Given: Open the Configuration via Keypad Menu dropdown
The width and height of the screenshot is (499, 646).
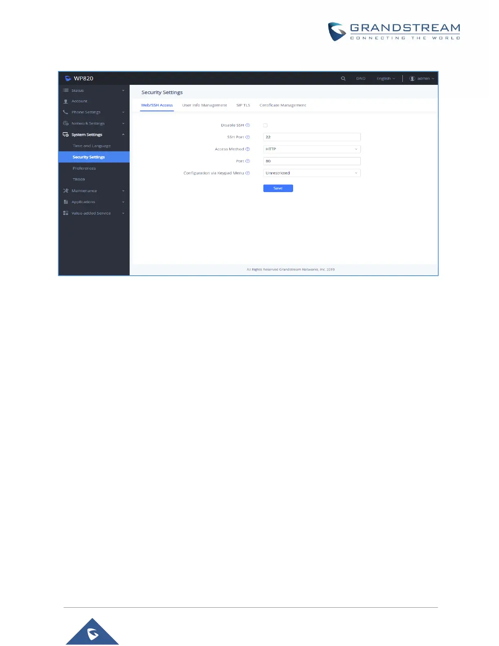Looking at the screenshot, I should [312, 173].
